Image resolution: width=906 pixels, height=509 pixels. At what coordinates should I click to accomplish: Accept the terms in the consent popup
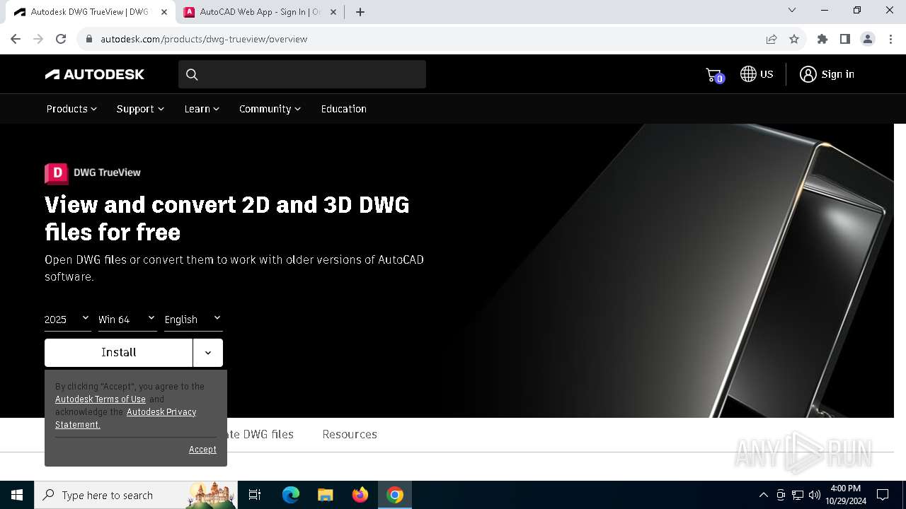tap(202, 450)
